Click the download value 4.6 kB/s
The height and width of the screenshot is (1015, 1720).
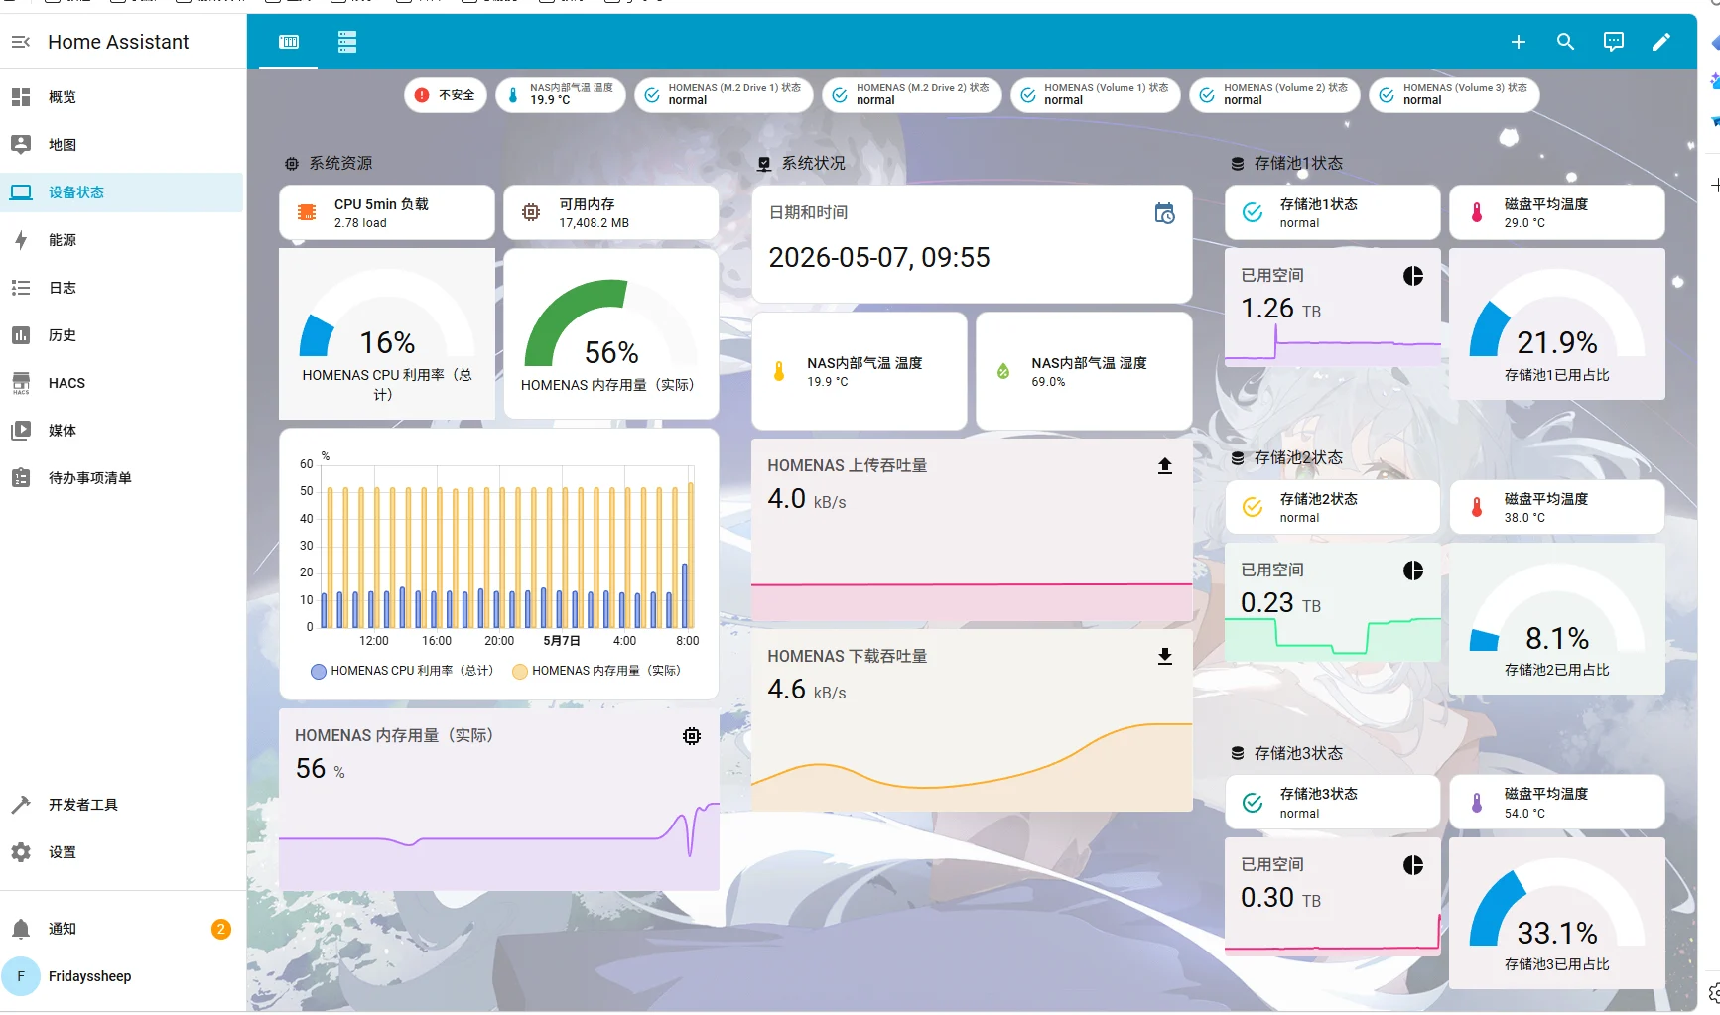click(x=807, y=690)
